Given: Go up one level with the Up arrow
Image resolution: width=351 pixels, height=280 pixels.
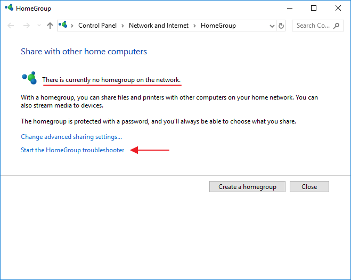Looking at the screenshot, I should point(50,26).
